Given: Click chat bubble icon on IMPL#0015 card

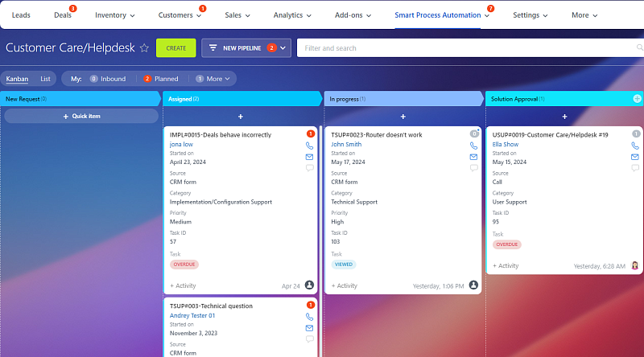Looking at the screenshot, I should [309, 168].
